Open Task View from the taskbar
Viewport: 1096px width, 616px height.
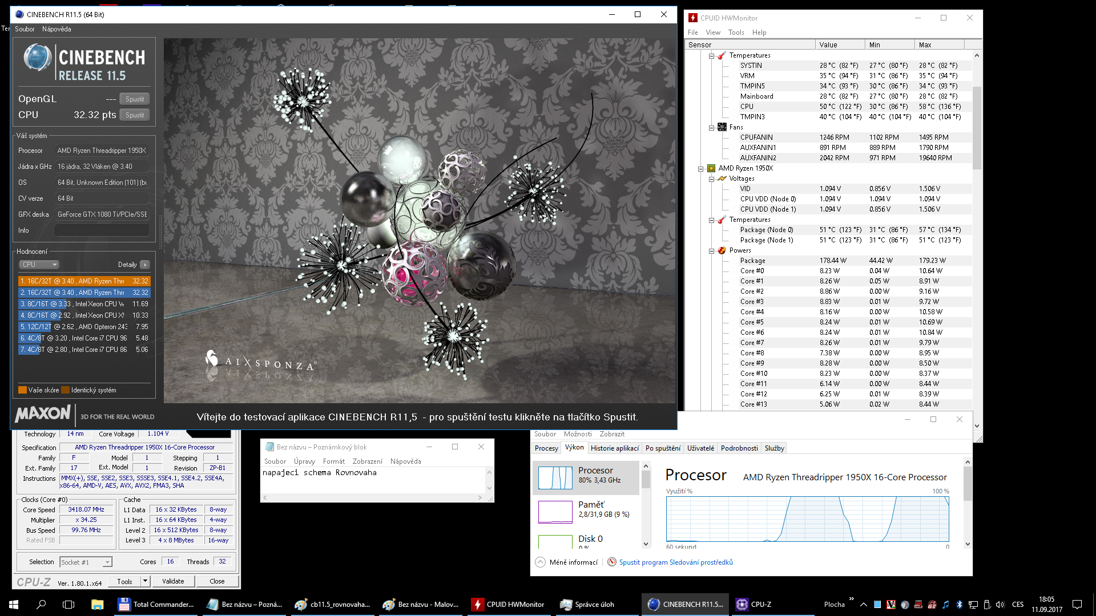coord(68,604)
